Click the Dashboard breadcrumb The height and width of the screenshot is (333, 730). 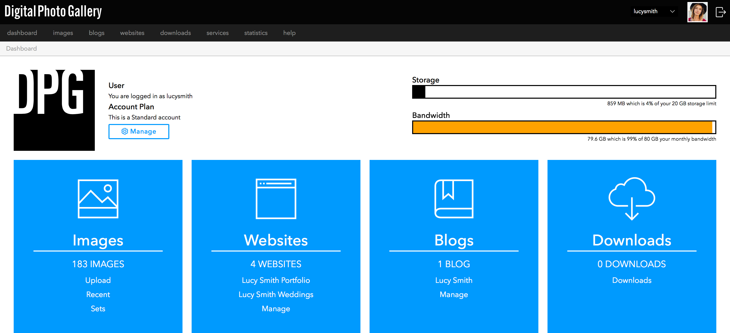22,48
